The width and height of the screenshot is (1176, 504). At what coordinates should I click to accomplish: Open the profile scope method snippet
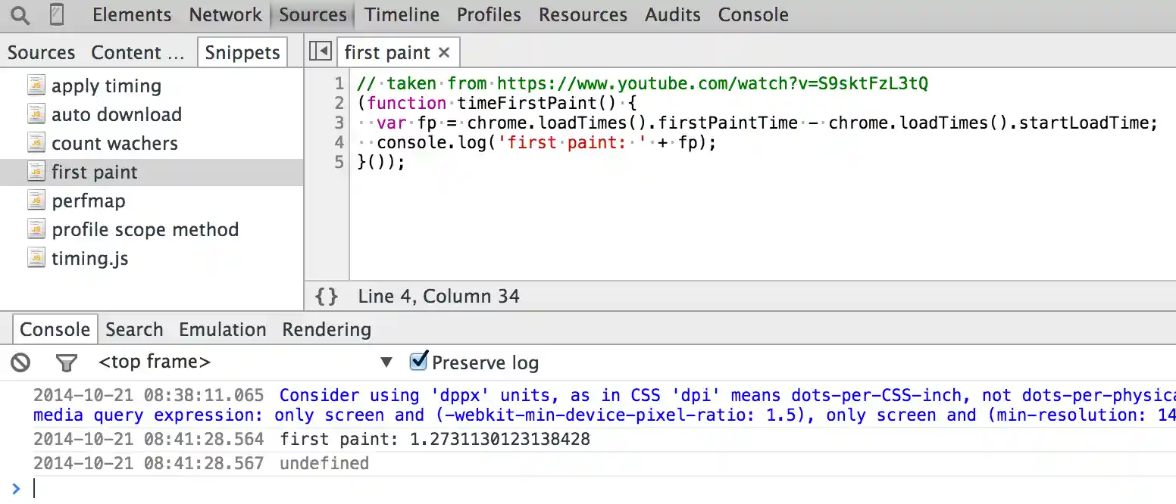pyautogui.click(x=145, y=229)
